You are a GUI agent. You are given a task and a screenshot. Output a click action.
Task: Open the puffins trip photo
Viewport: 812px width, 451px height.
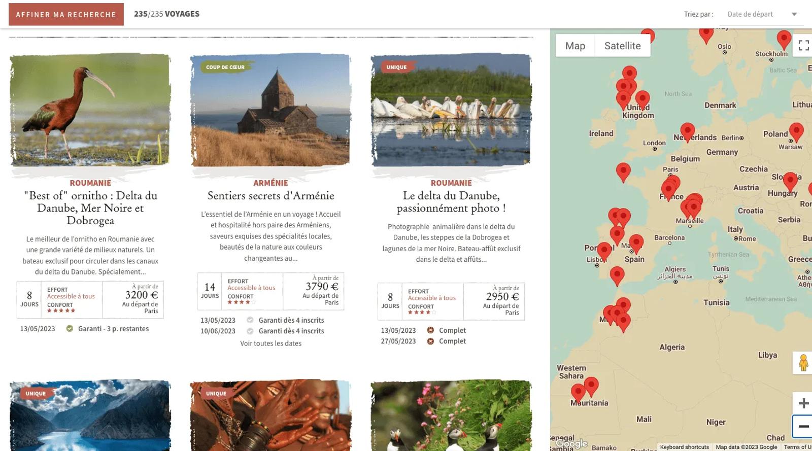pos(451,415)
